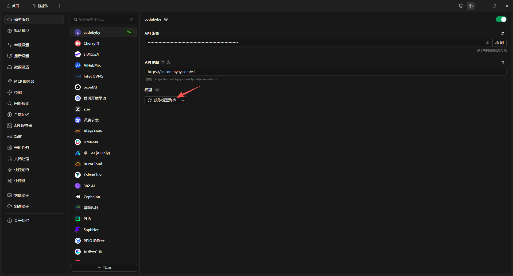This screenshot has height=276, width=513.
Task: Select the TokenFlux provider logo
Action: (x=78, y=175)
